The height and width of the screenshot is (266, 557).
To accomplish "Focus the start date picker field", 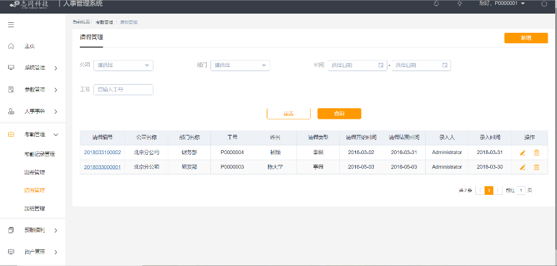I will coord(357,66).
